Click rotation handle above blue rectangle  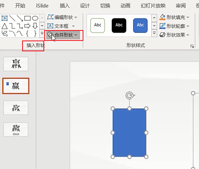point(130,96)
